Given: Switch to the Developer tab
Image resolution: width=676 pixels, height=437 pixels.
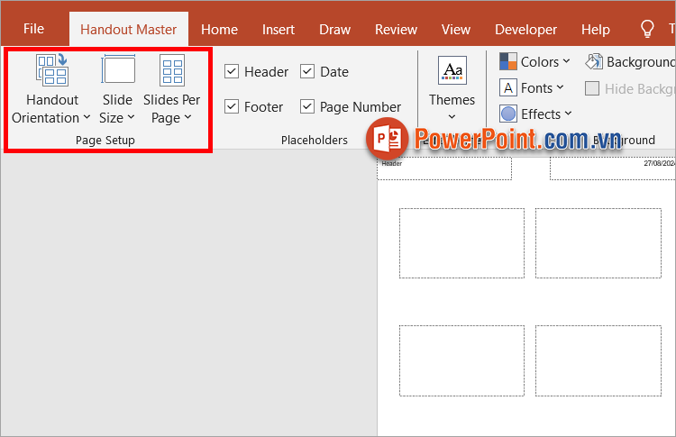Looking at the screenshot, I should (526, 30).
